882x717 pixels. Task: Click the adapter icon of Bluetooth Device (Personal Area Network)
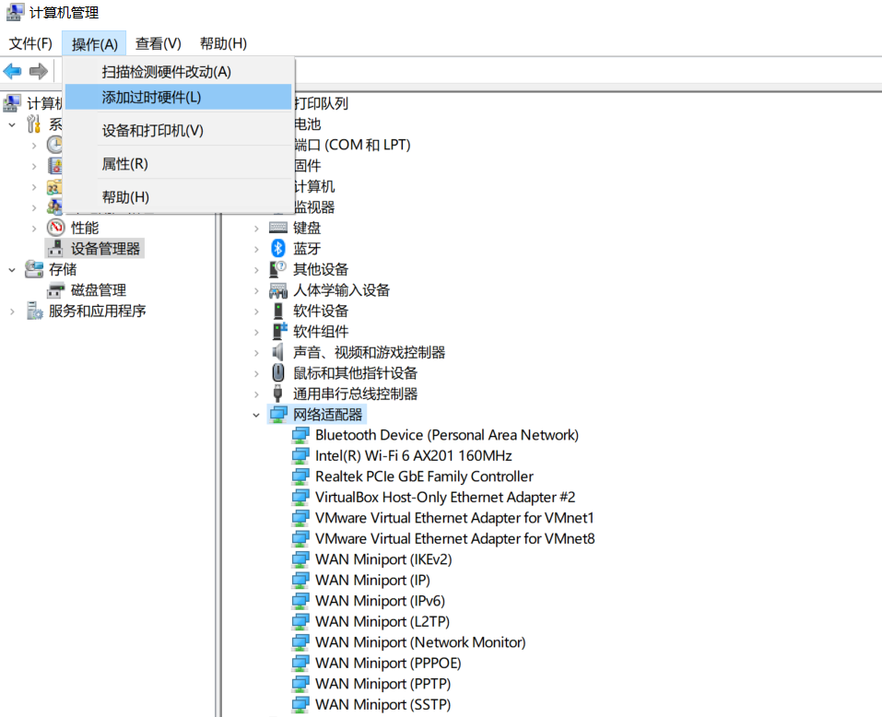pyautogui.click(x=300, y=435)
